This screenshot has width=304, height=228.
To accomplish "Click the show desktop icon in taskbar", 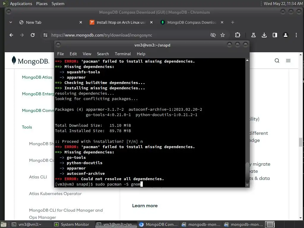I will pyautogui.click(x=4, y=224).
